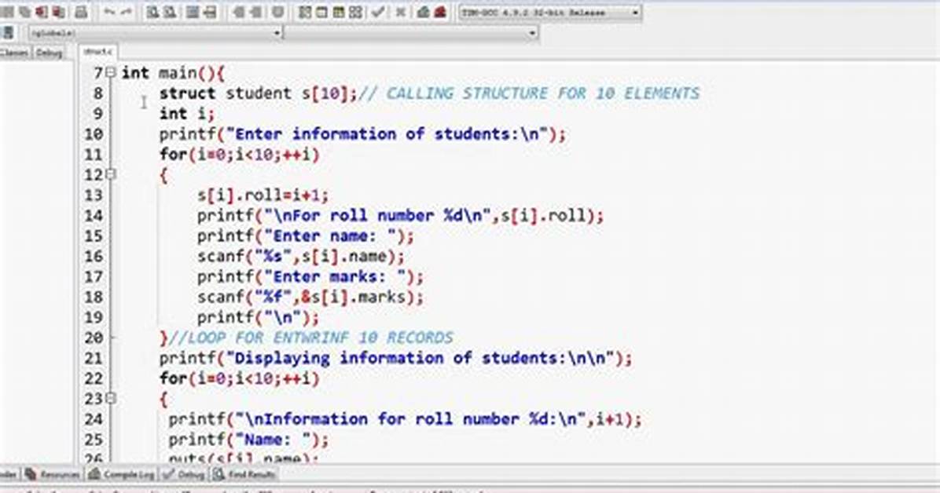Image resolution: width=940 pixels, height=493 pixels.
Task: Click the 'struct student s[10];' code
Action: pos(258,93)
